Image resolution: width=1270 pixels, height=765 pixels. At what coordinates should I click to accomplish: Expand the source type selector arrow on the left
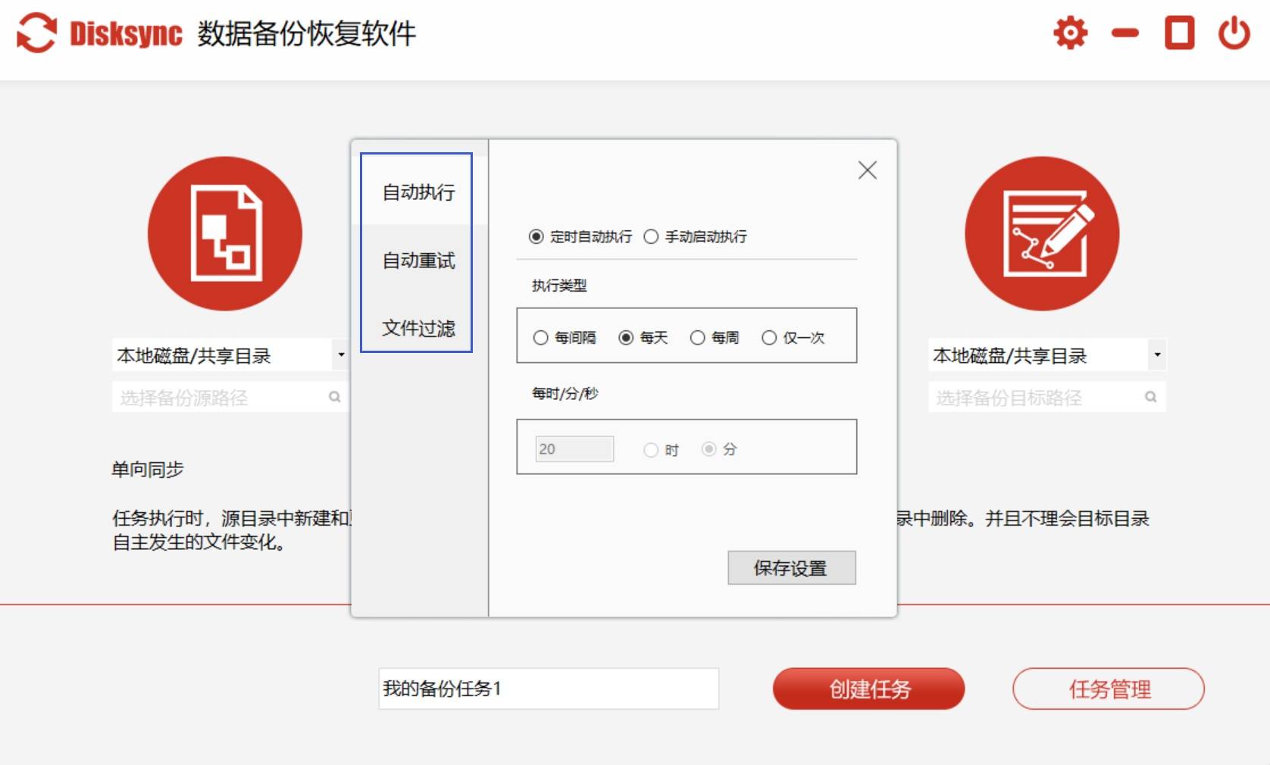coord(340,354)
